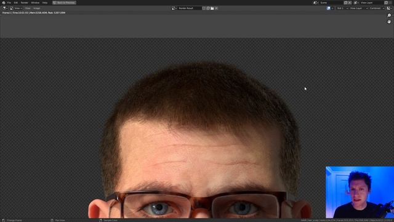This screenshot has width=394, height=222.
Task: Click the Render Result image name field
Action: pos(190,8)
